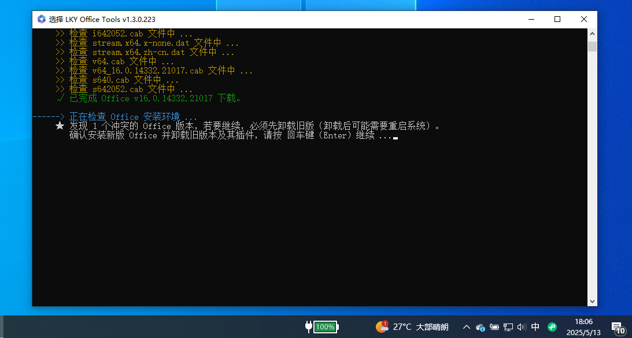The image size is (632, 338).
Task: Maximize the LKY Office Tools window
Action: click(557, 19)
